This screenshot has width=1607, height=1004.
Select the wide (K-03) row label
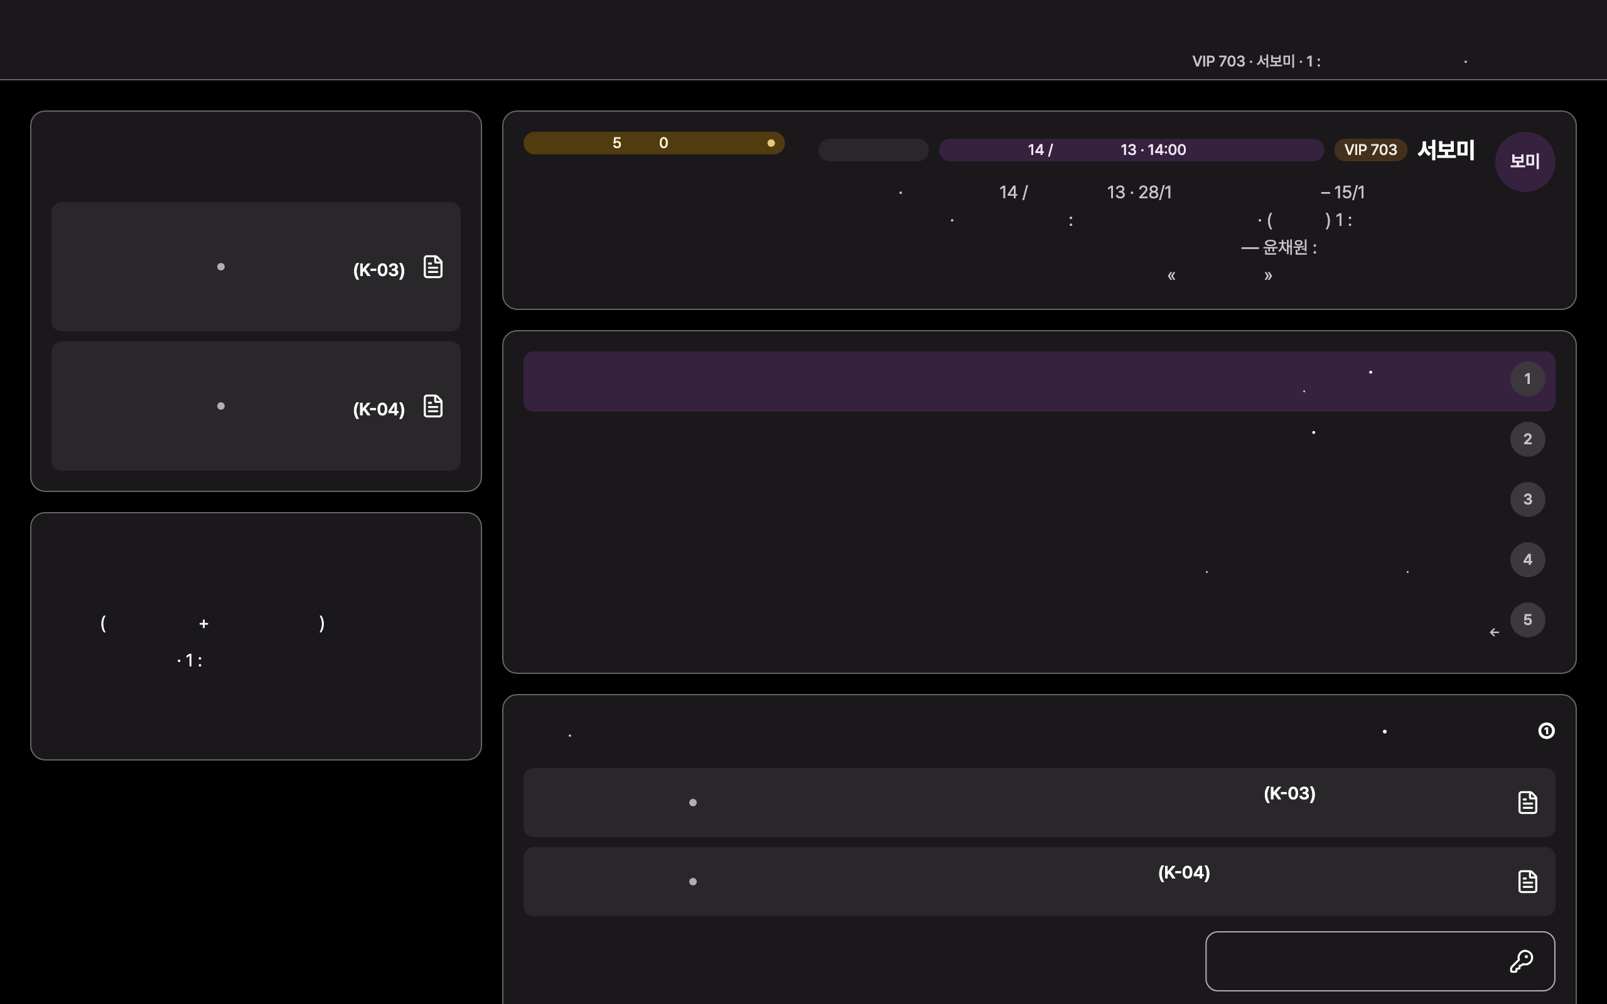(1289, 794)
